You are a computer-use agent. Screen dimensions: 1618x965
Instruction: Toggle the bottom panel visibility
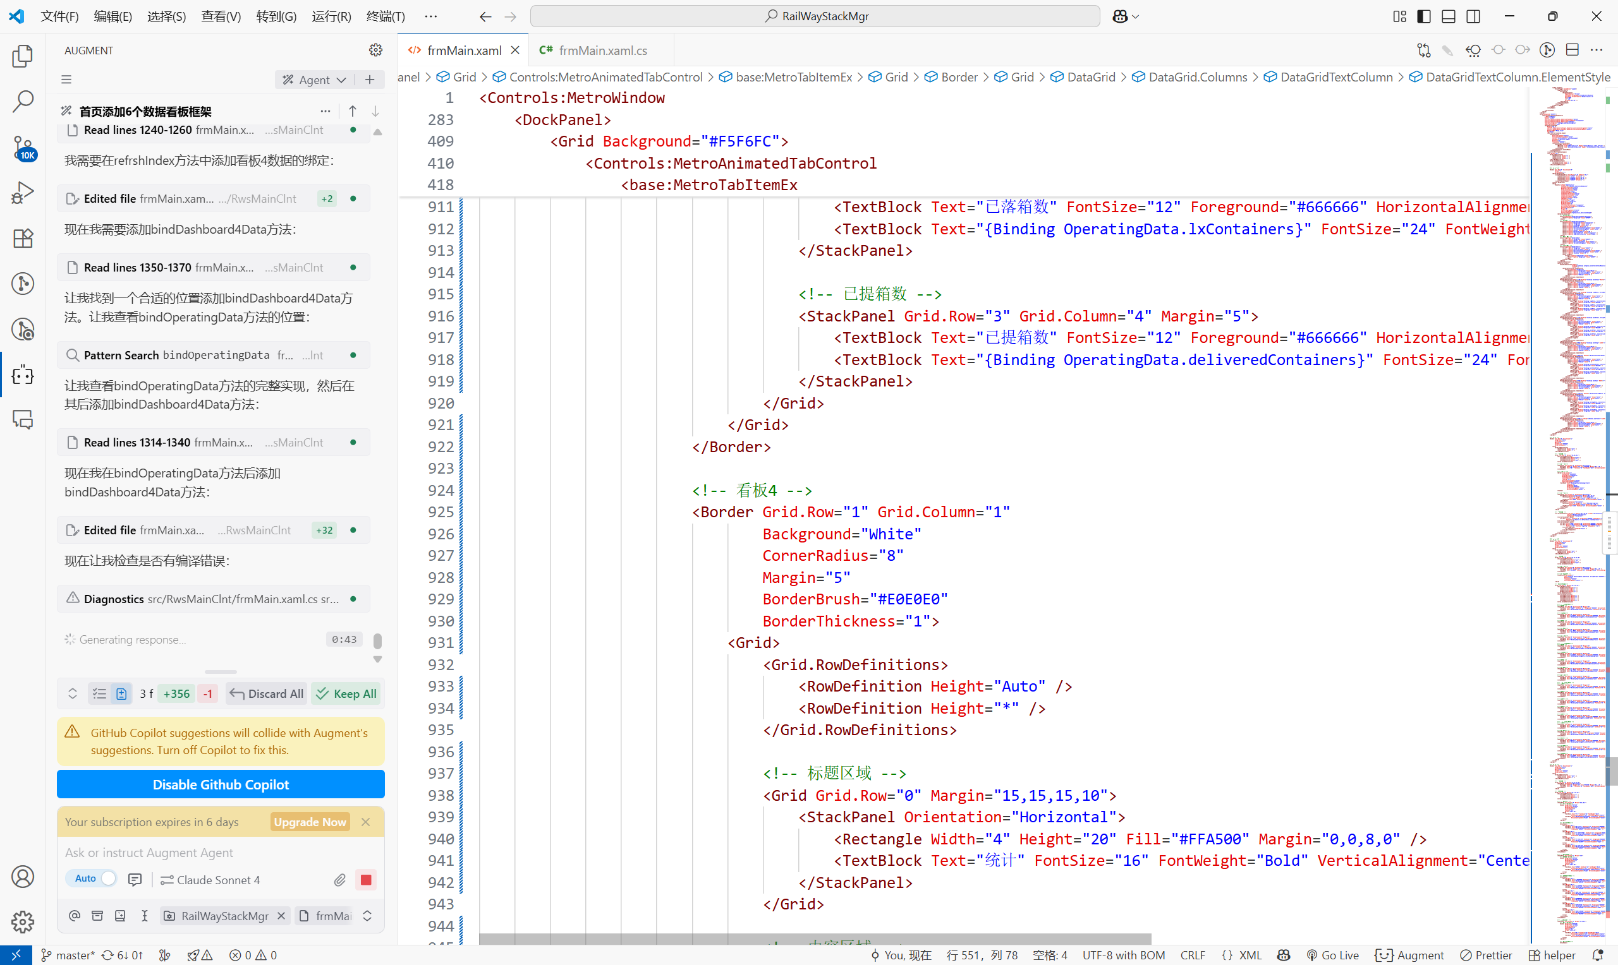coord(1448,16)
